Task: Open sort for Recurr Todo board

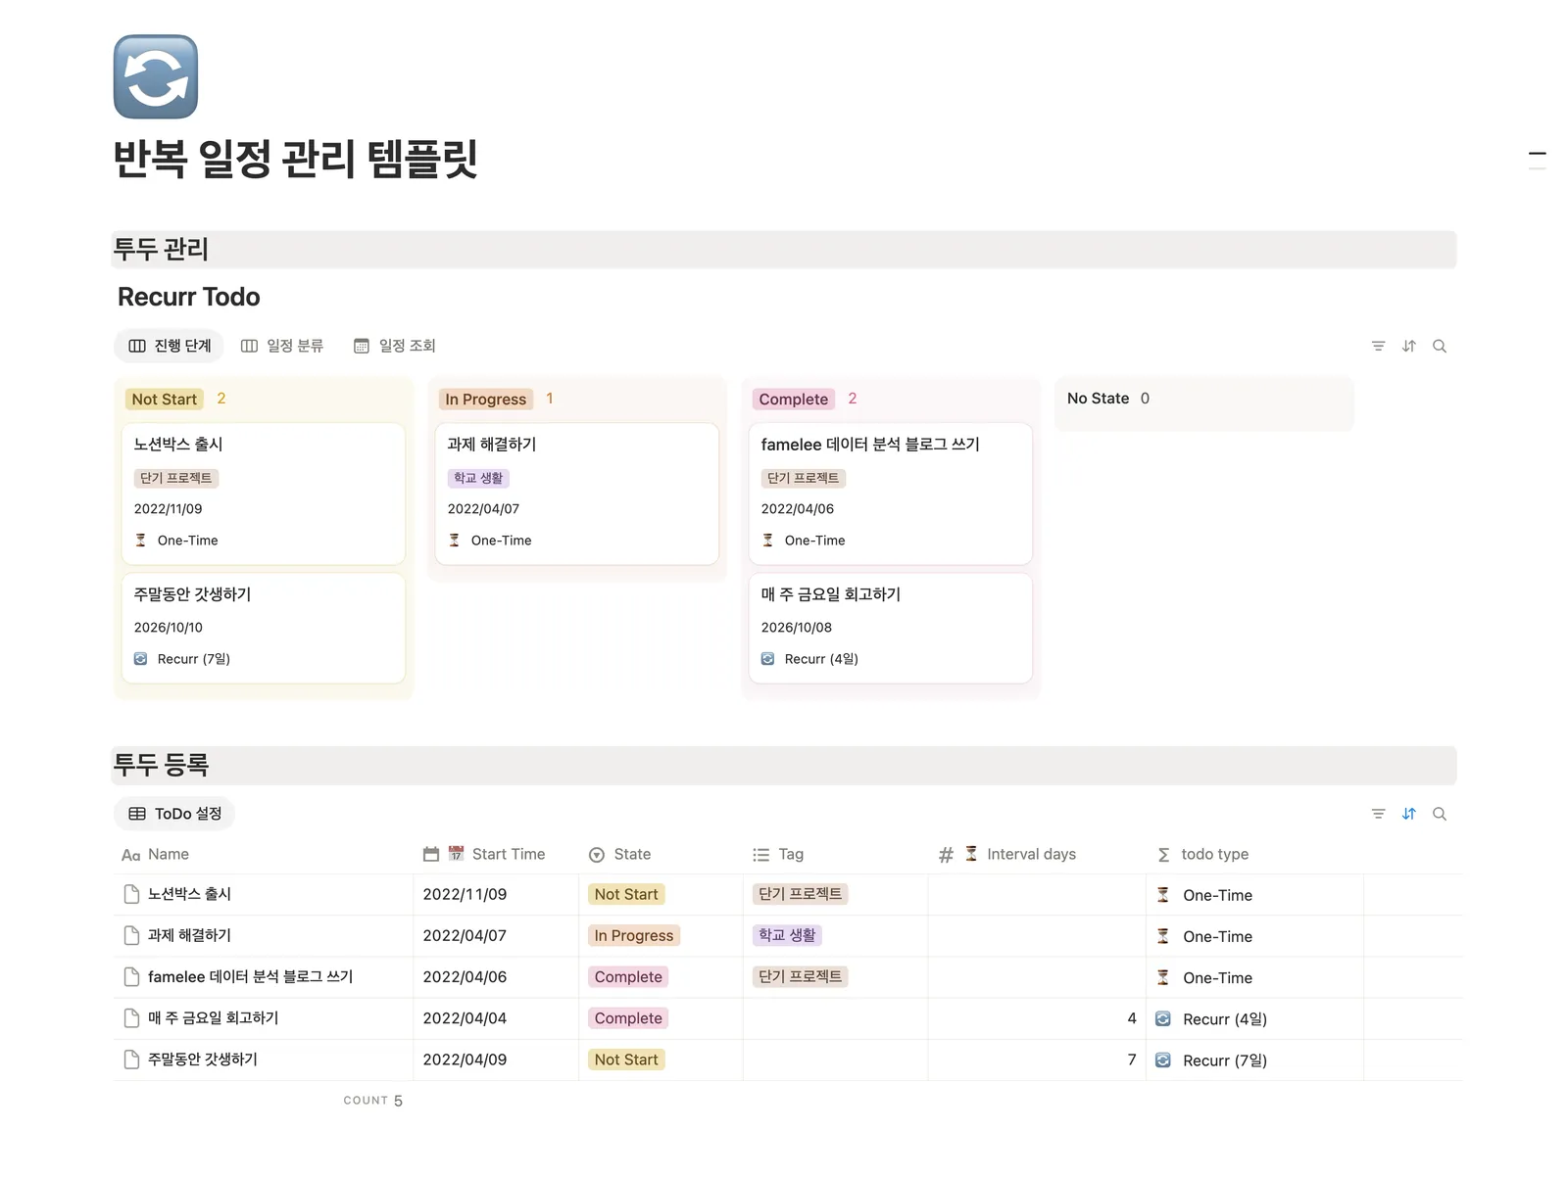Action: point(1409,347)
